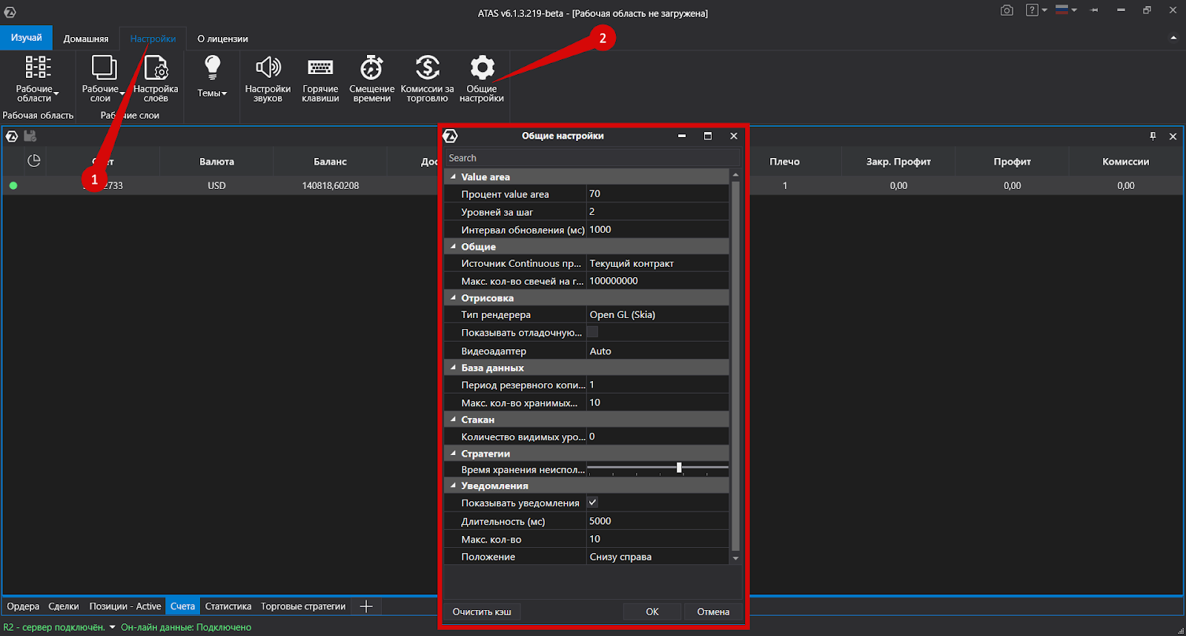
Task: Switch to Ордера bottom tab
Action: [x=23, y=606]
